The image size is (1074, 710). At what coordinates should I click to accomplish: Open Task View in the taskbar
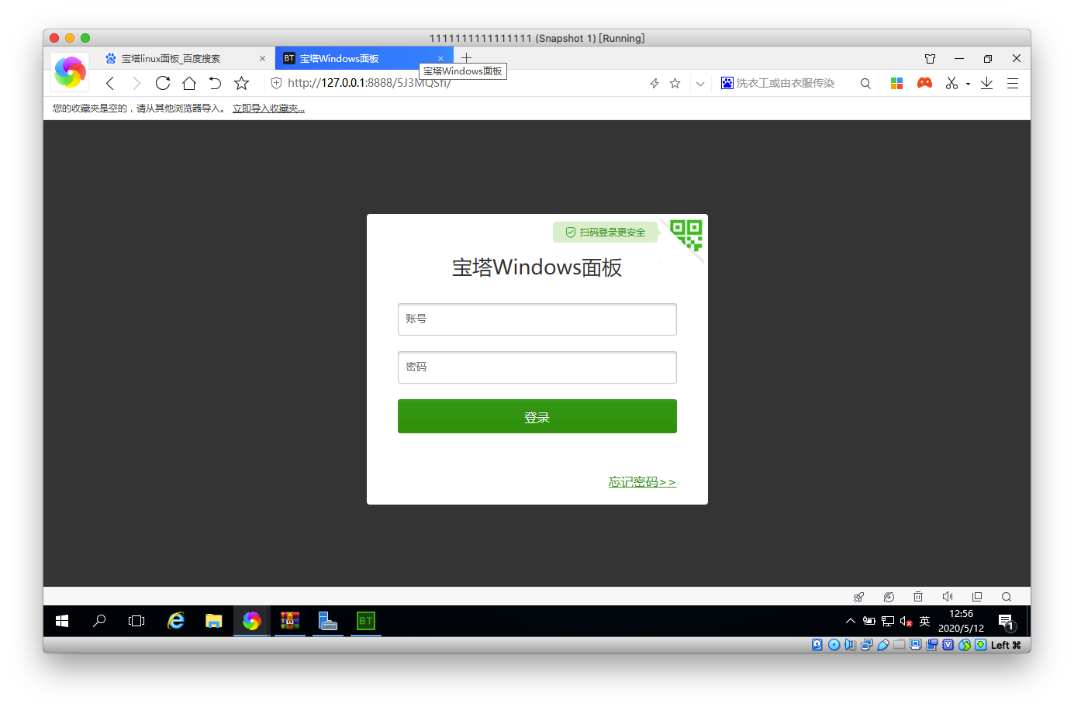(x=136, y=621)
